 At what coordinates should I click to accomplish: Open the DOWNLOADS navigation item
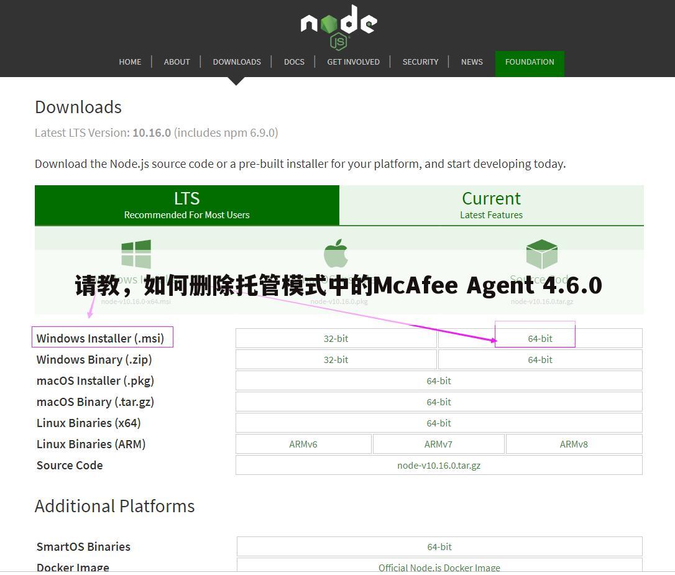[237, 62]
